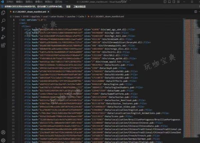200x143 pixels.
Task: Click Data/Effects.pak text
Action: coord(117,81)
